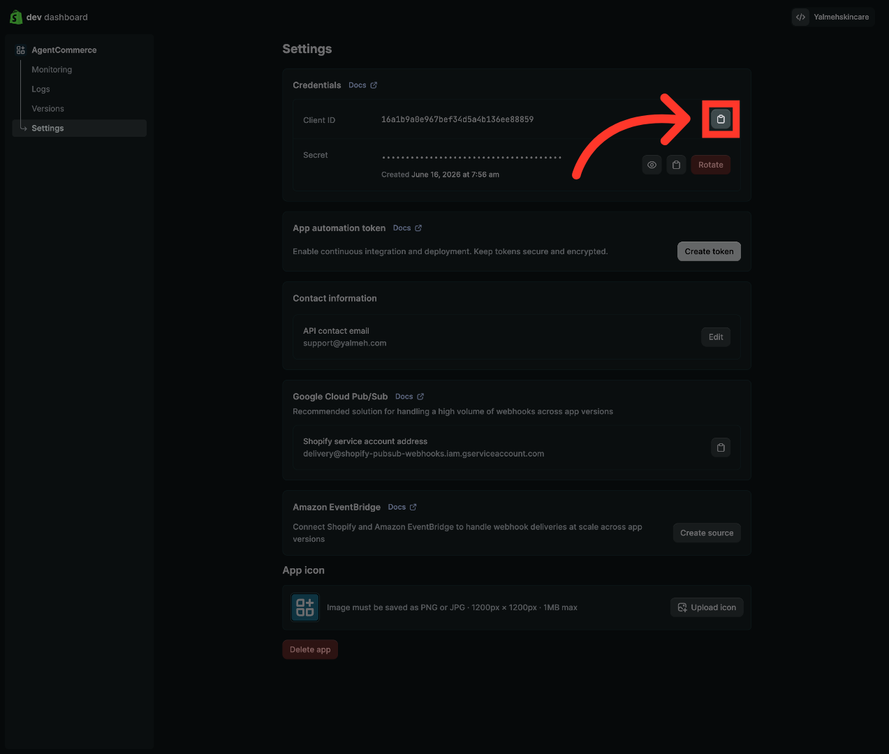Click the Client ID value text
The height and width of the screenshot is (754, 889).
point(457,119)
